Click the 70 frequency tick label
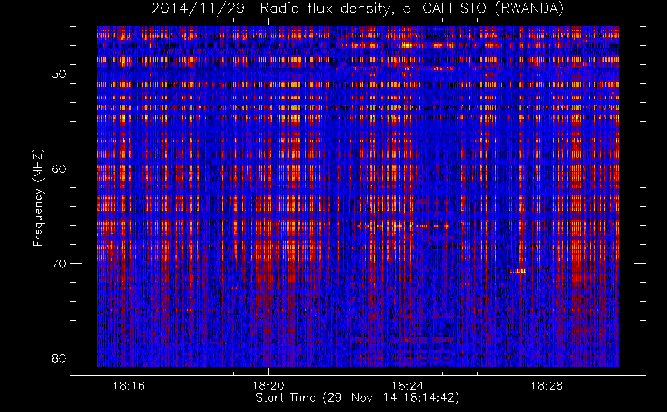This screenshot has width=667, height=412. (x=59, y=264)
